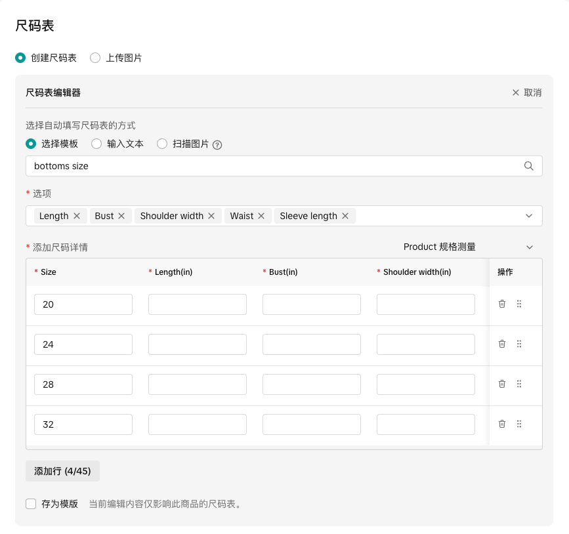The height and width of the screenshot is (534, 569).
Task: Click help icon next to 扫描图片
Action: click(217, 145)
